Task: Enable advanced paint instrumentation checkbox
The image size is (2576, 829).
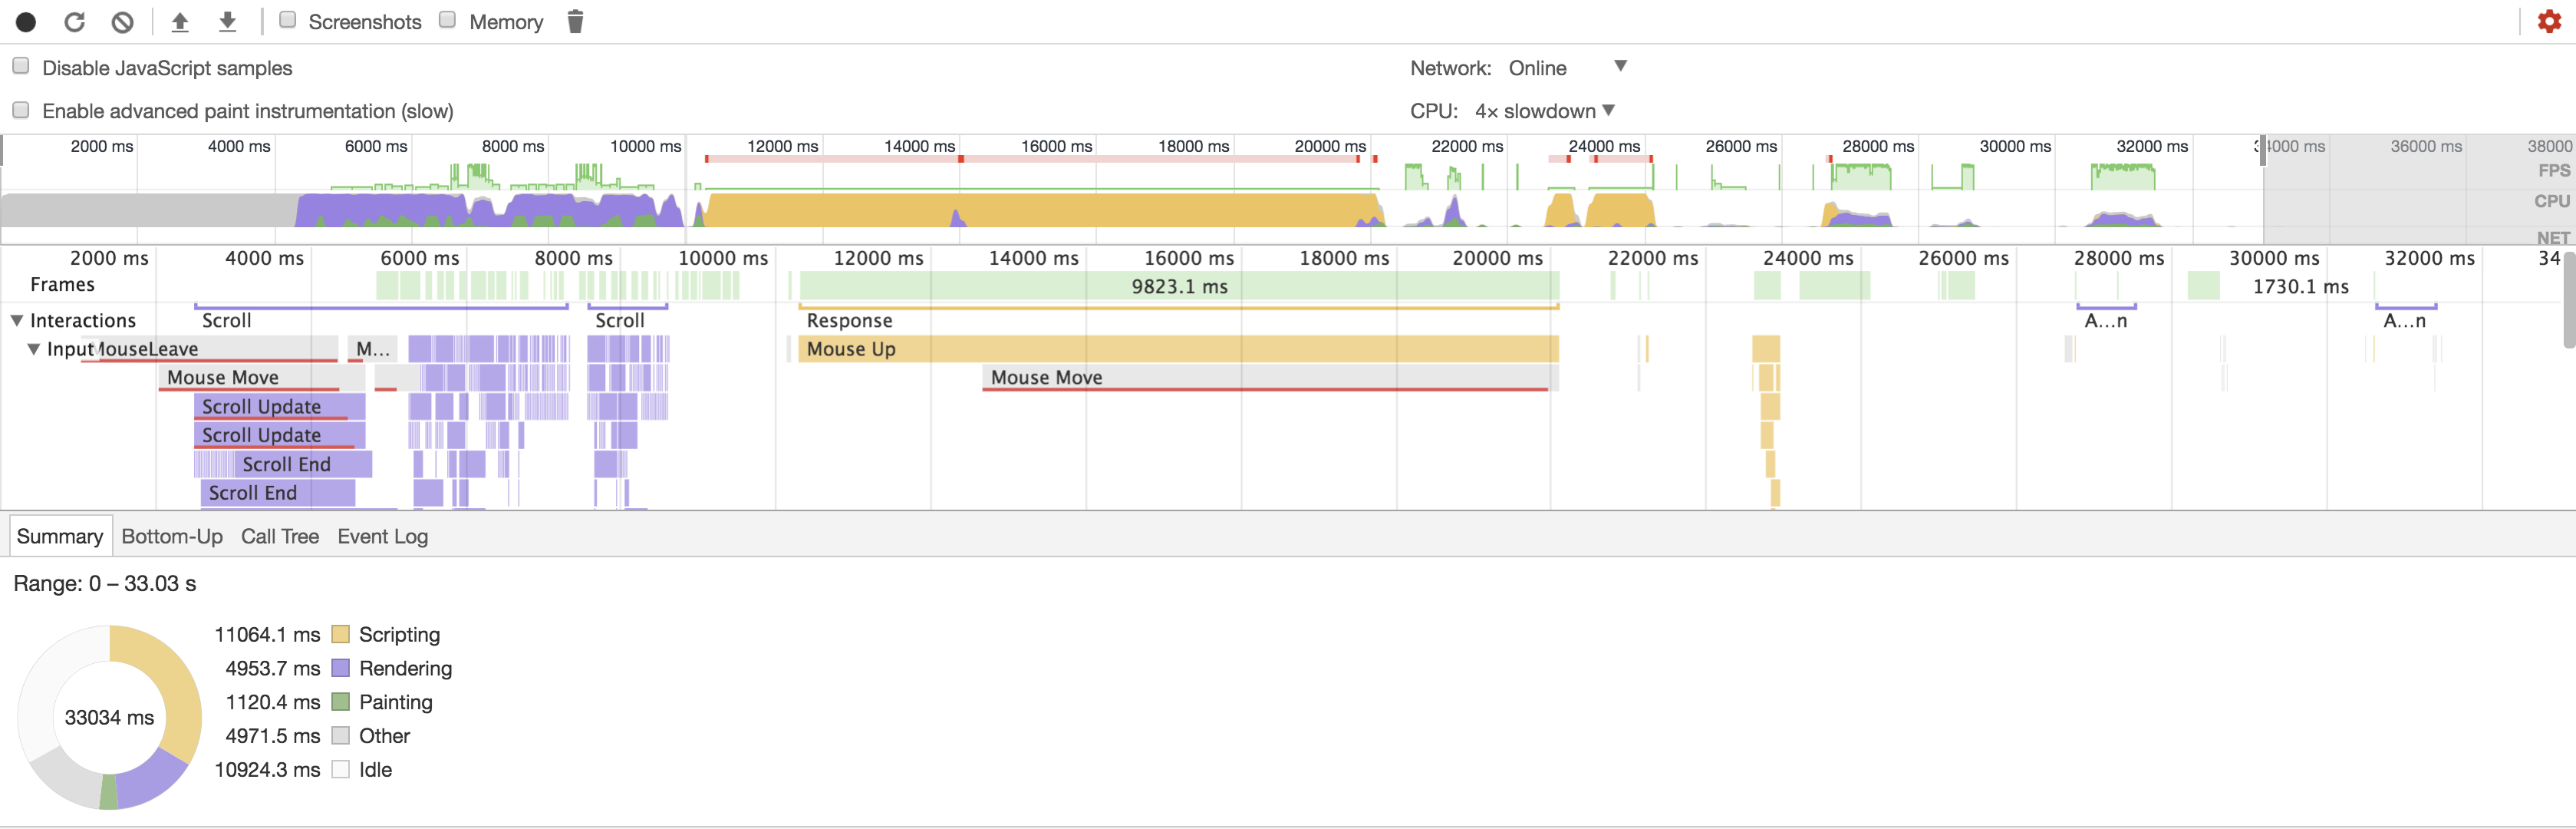Action: click(21, 110)
